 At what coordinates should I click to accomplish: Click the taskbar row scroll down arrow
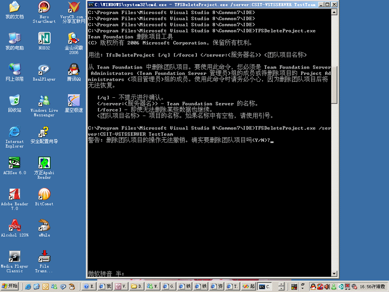282,289
